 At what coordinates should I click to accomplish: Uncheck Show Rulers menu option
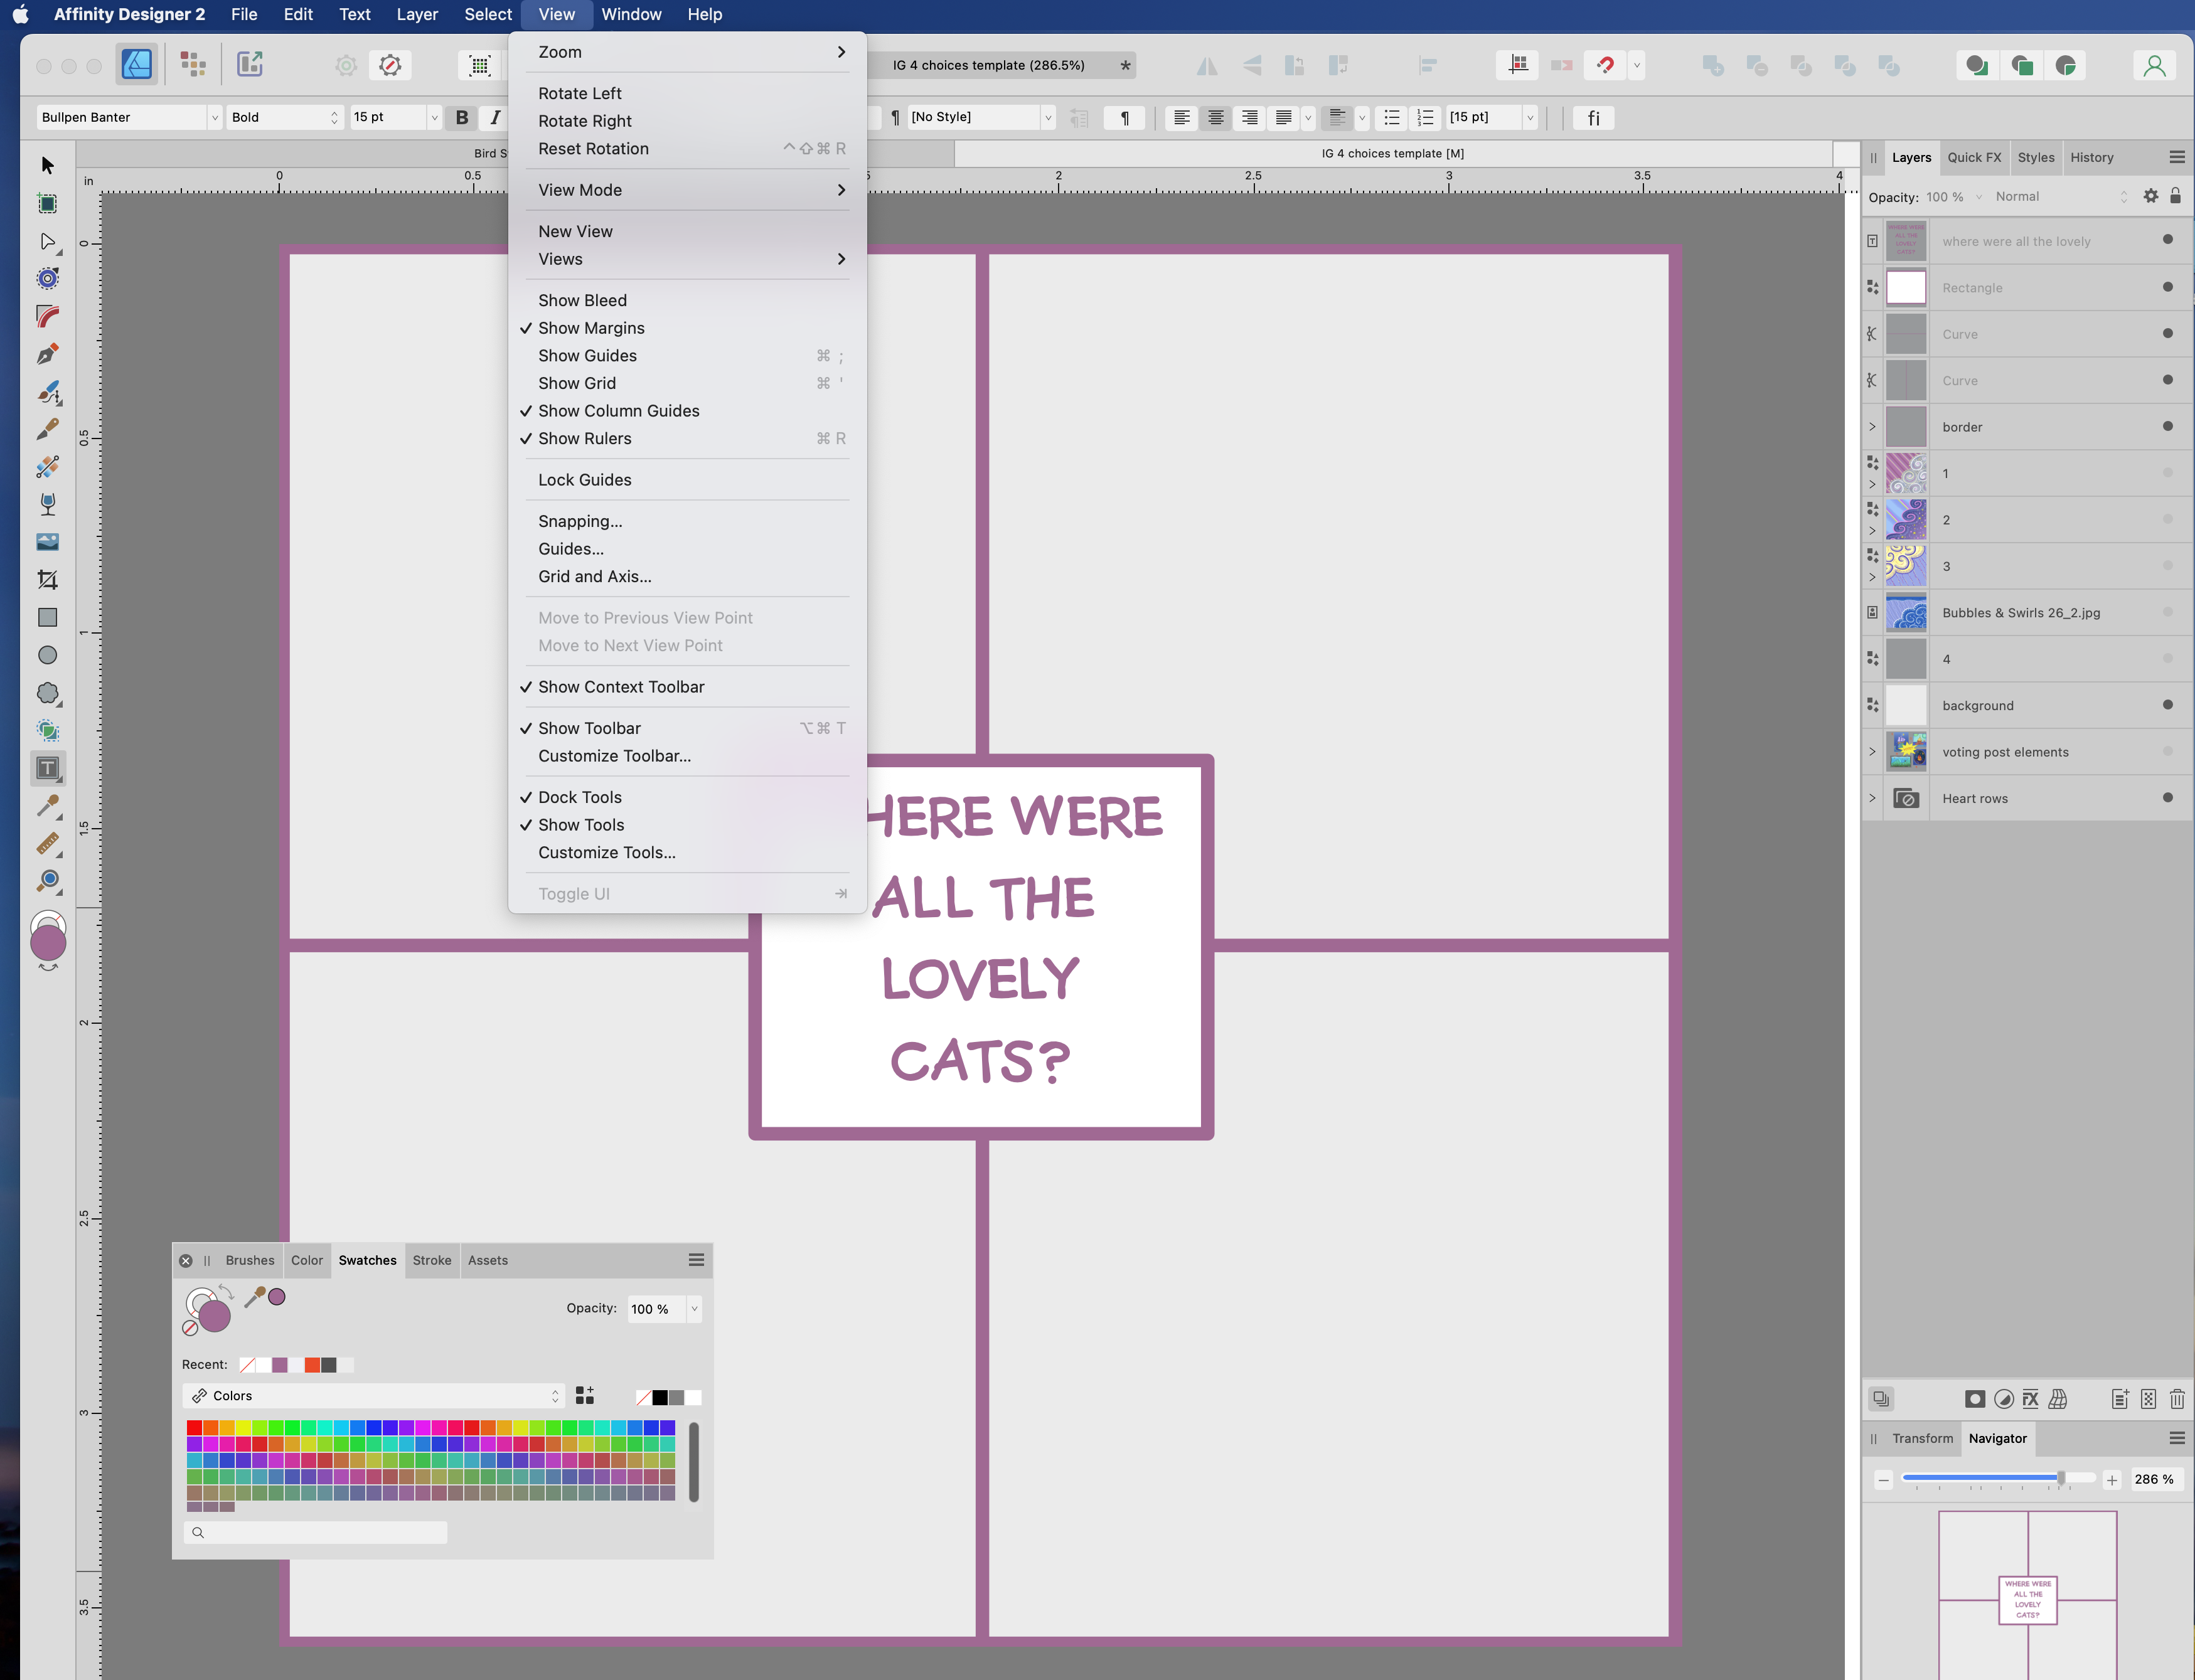click(x=584, y=438)
